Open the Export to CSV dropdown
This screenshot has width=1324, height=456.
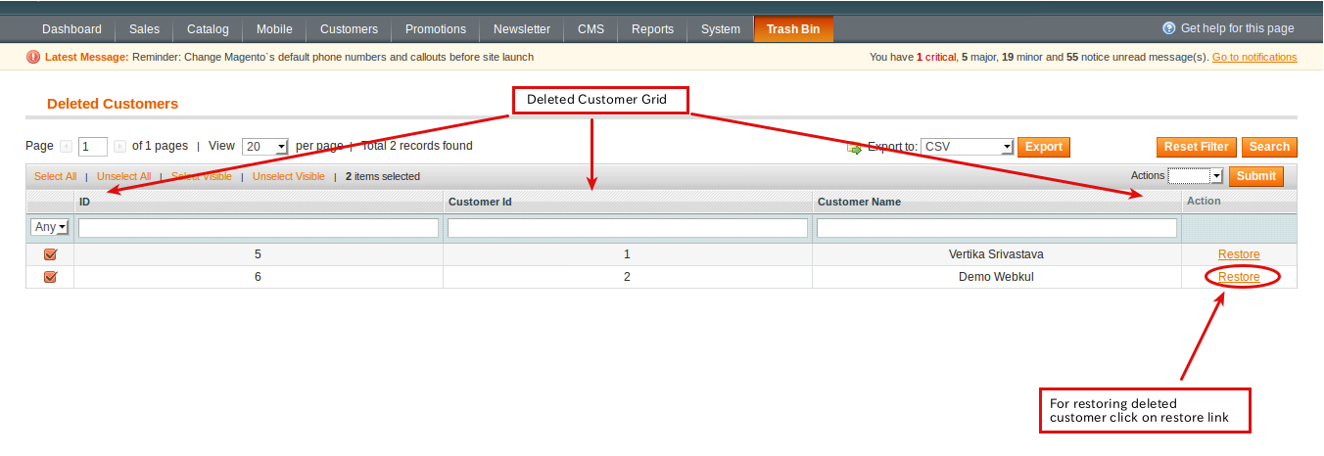click(x=967, y=147)
